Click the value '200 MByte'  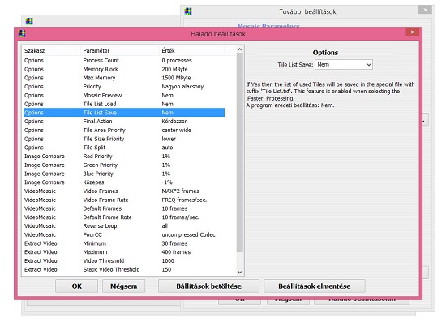(x=174, y=69)
